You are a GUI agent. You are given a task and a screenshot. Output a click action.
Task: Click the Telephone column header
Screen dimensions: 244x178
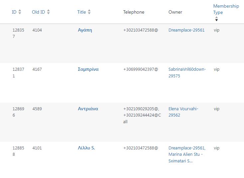click(134, 12)
